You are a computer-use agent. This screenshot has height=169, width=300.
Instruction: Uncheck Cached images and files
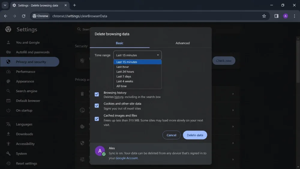pyautogui.click(x=97, y=119)
